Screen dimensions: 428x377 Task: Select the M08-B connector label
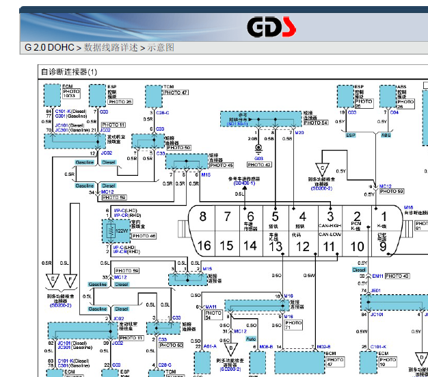266,347
